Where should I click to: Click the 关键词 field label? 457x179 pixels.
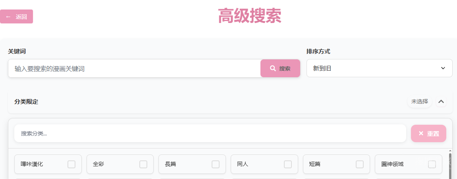pyautogui.click(x=17, y=51)
